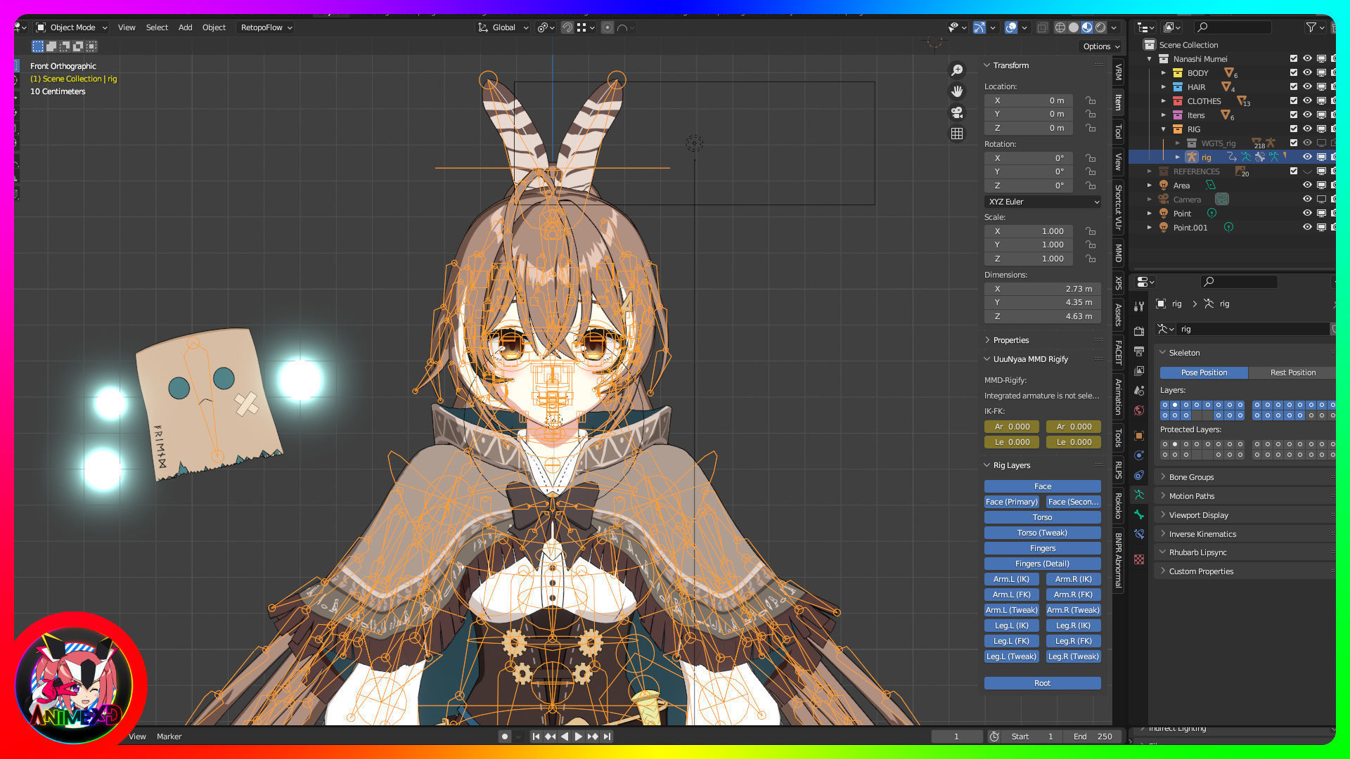Open the Add menu
1350x759 pixels.
pos(185,27)
